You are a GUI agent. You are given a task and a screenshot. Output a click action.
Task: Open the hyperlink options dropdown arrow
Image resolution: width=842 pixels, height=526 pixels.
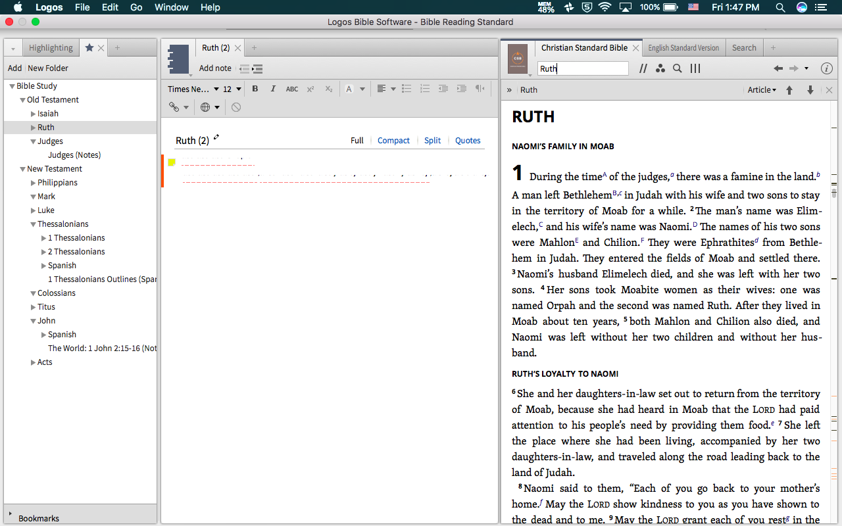coord(186,107)
